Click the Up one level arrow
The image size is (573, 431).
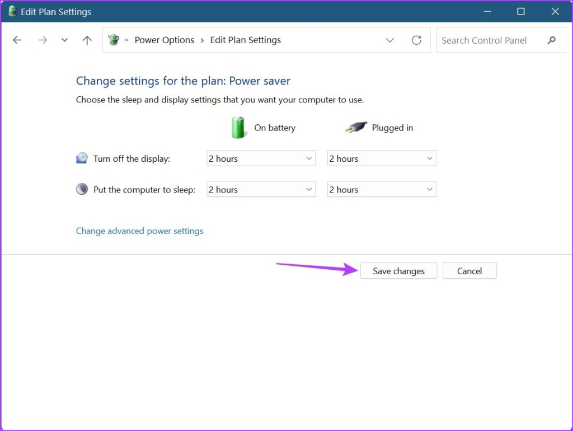[x=86, y=40]
